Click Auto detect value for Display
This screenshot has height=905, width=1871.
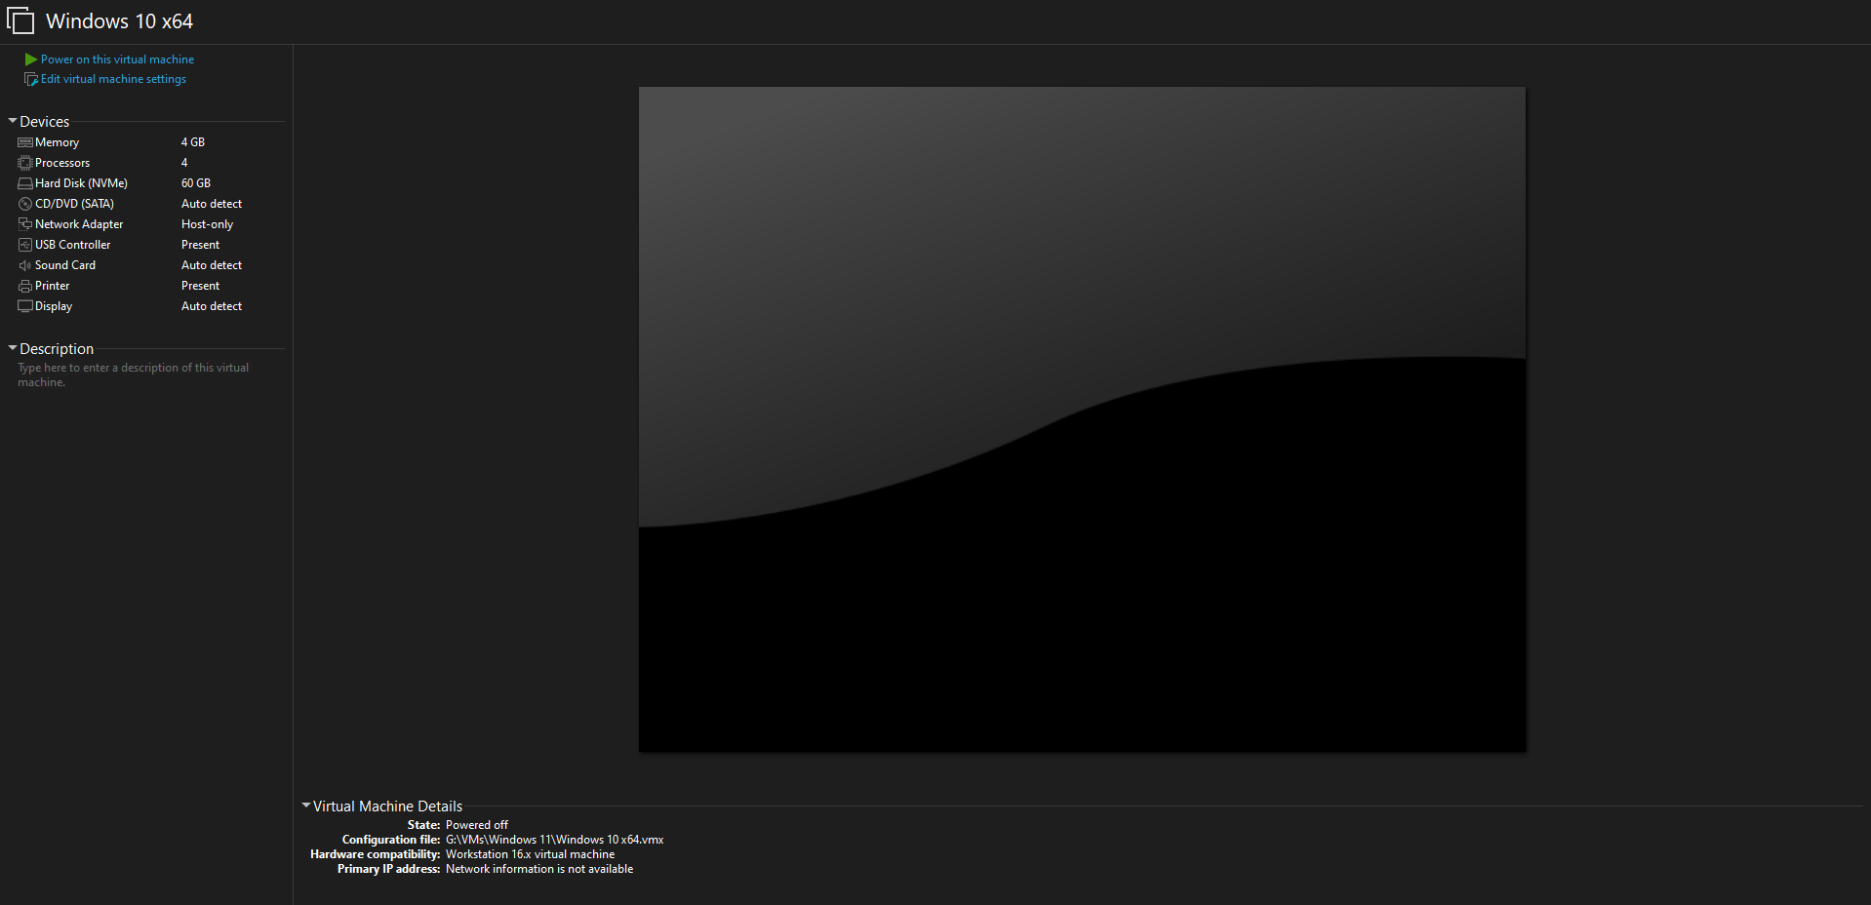tap(212, 306)
